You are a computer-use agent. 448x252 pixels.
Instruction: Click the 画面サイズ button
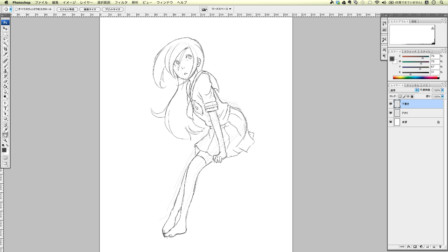click(90, 9)
